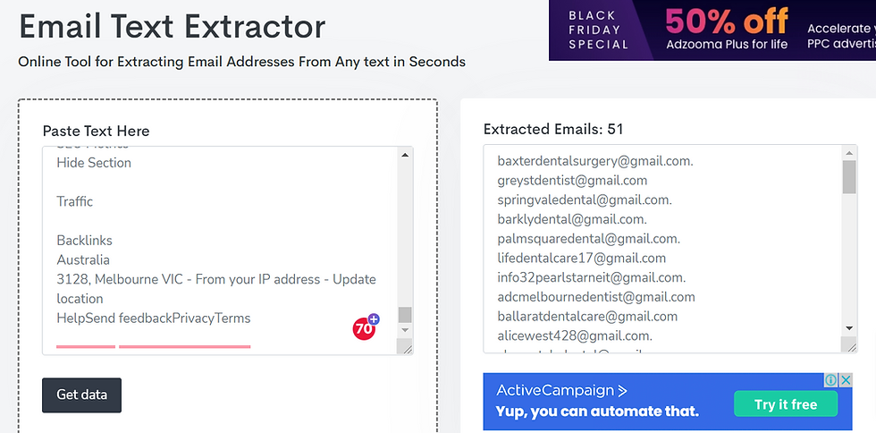Click ballaratdentalcare@gmail.com in results
The width and height of the screenshot is (876, 433).
[x=587, y=316]
